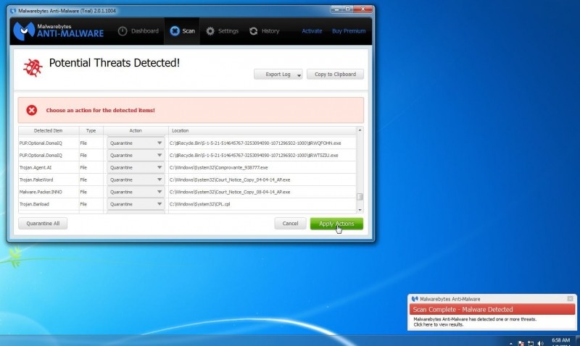Image resolution: width=580 pixels, height=346 pixels.
Task: Click the network icon in system tray
Action: (531, 343)
